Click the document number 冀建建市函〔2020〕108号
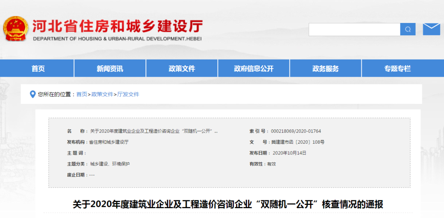Screen dimensions: 444x218 [x=298, y=142]
